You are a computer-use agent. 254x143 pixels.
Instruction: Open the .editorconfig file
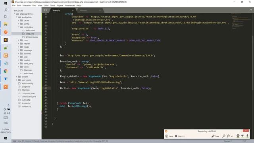pyautogui.click(x=27, y=83)
